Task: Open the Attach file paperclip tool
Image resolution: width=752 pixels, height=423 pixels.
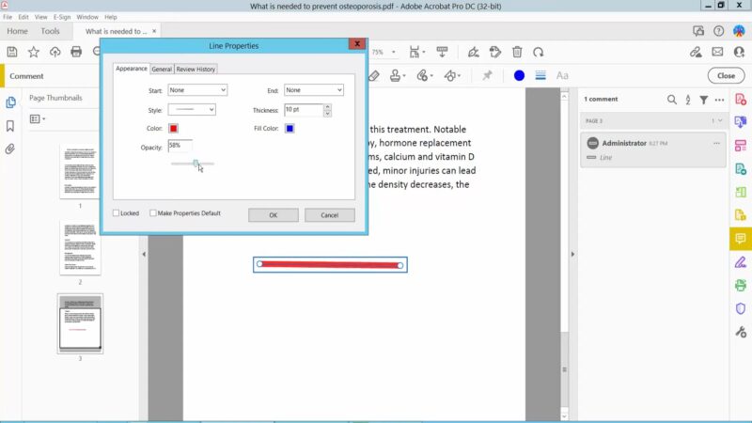Action: coord(422,76)
